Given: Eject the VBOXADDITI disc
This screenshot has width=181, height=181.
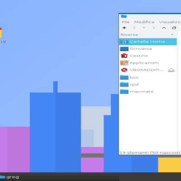Looking at the screenshot, I should pos(171,70).
